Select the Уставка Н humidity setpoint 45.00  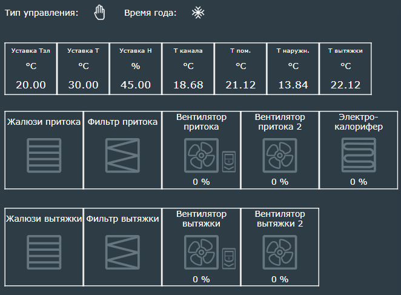coord(136,85)
